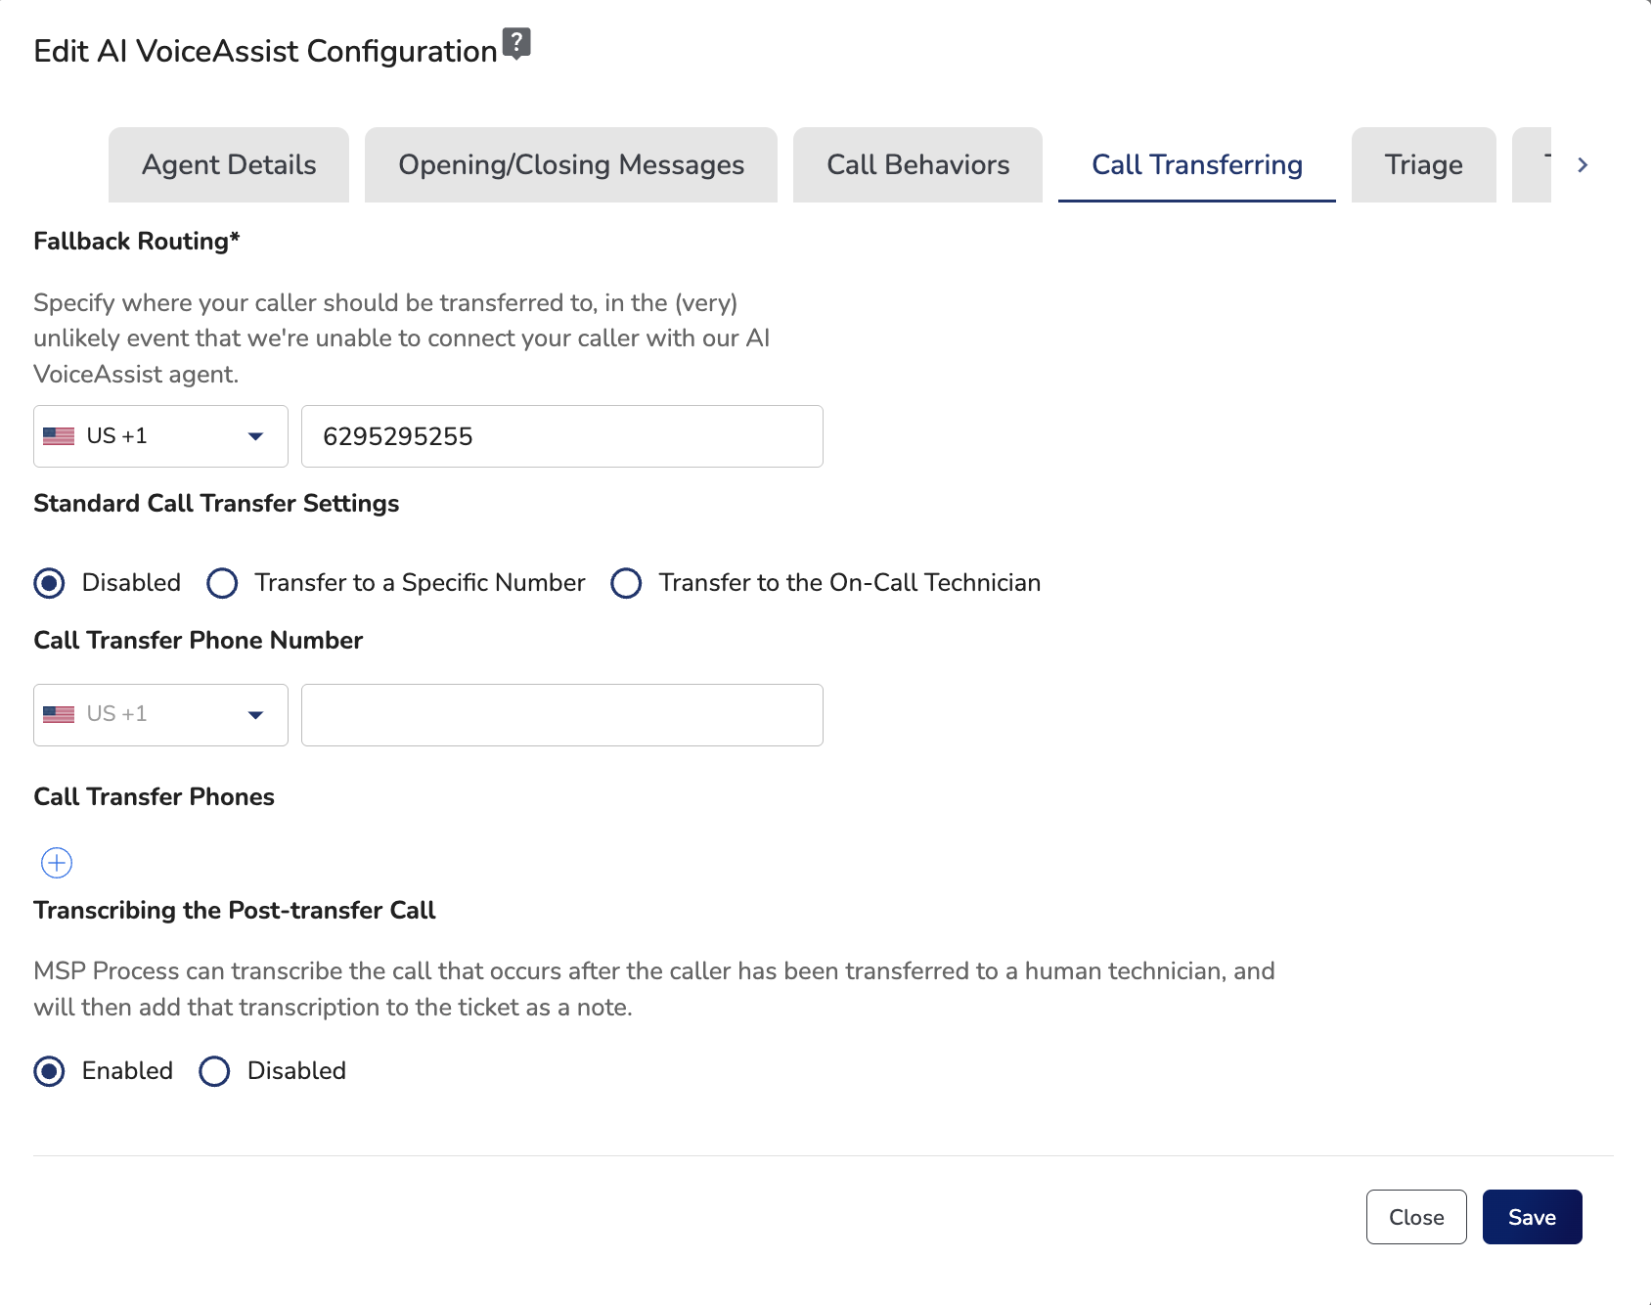Viewport: 1651px width, 1305px height.
Task: Expand the Call Transfer Phone Number country selector
Action: pyautogui.click(x=160, y=715)
